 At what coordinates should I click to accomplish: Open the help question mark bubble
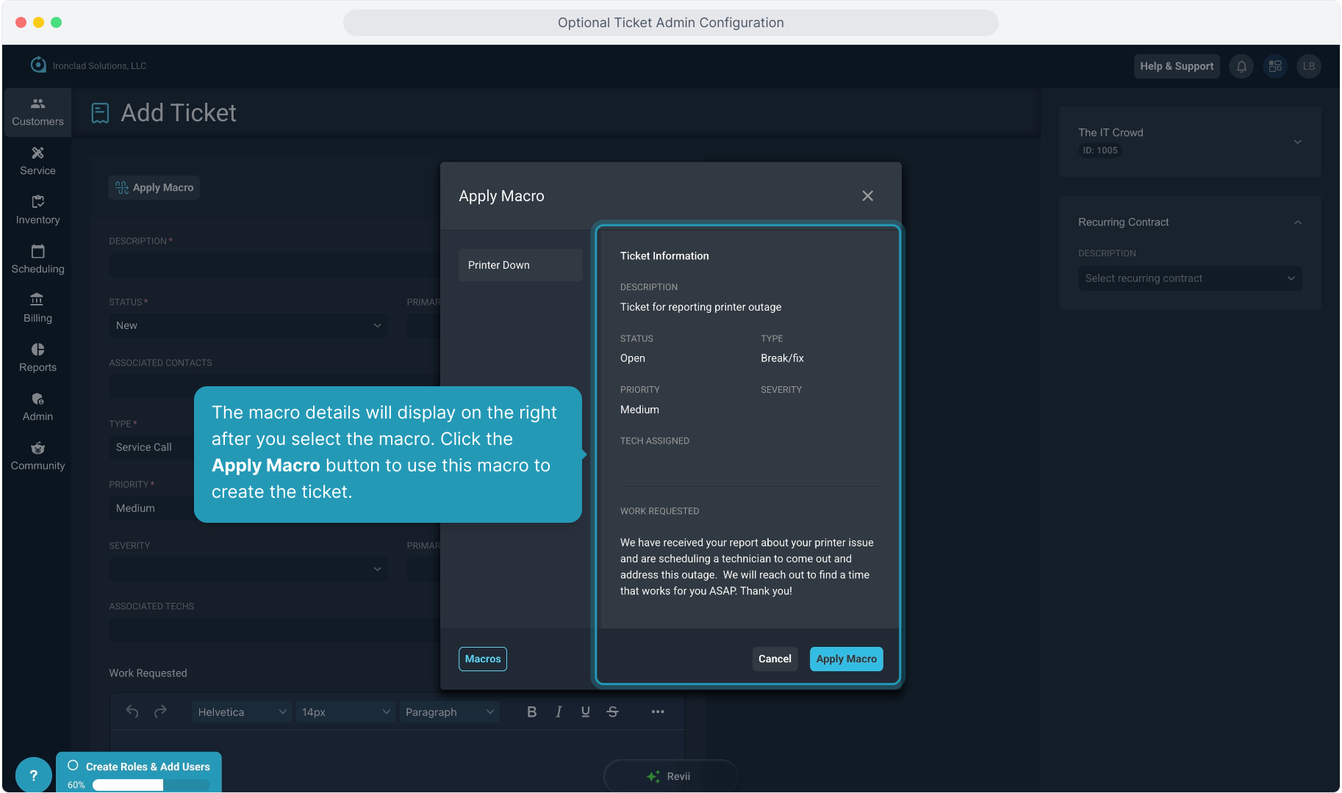(x=33, y=775)
